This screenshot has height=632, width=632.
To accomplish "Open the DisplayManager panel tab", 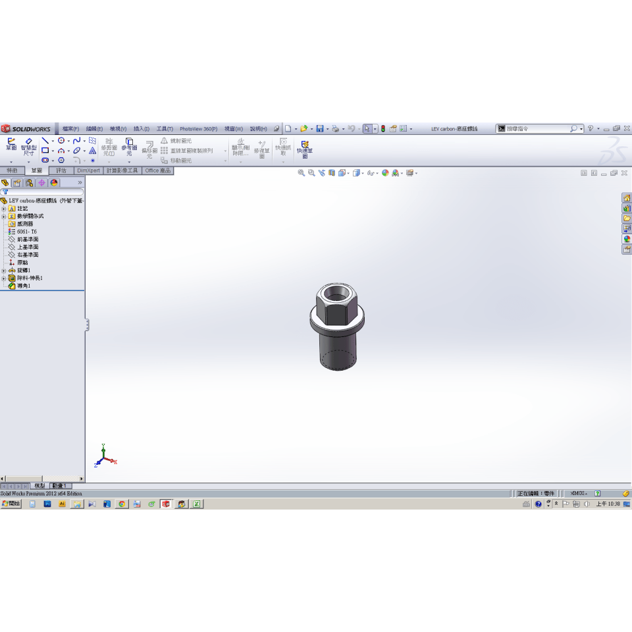I will [54, 183].
